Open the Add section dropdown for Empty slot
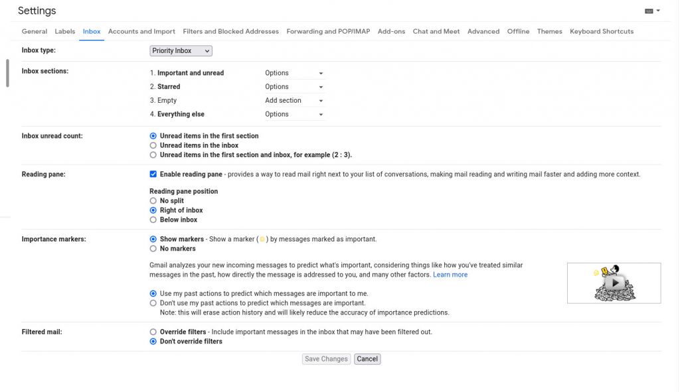Viewport: 680px width, 392px height. point(294,100)
